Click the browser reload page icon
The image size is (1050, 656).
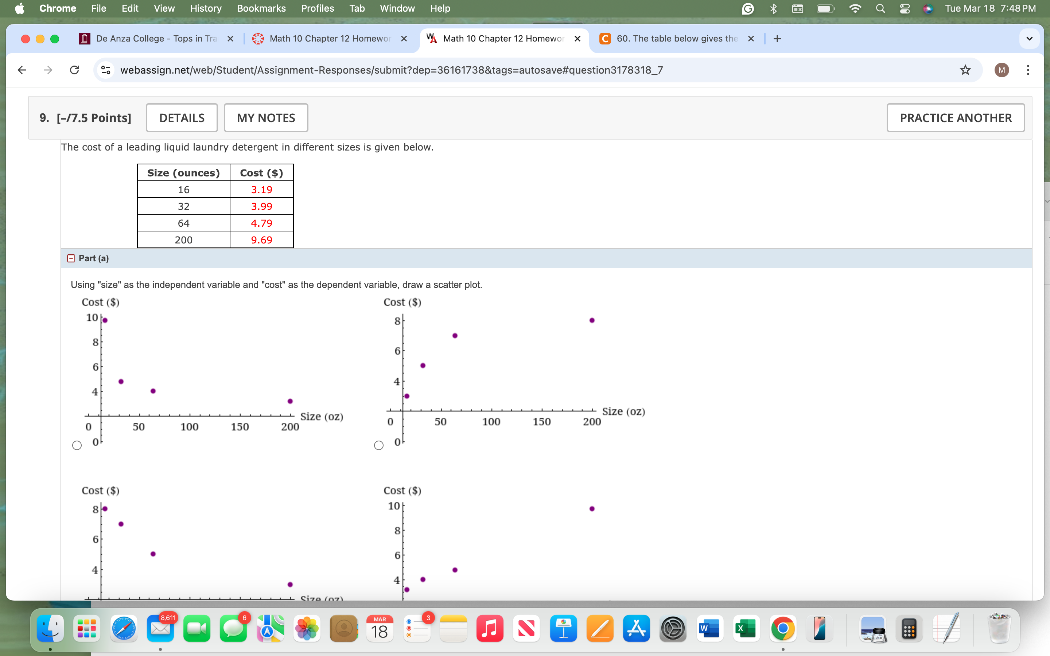(x=74, y=70)
